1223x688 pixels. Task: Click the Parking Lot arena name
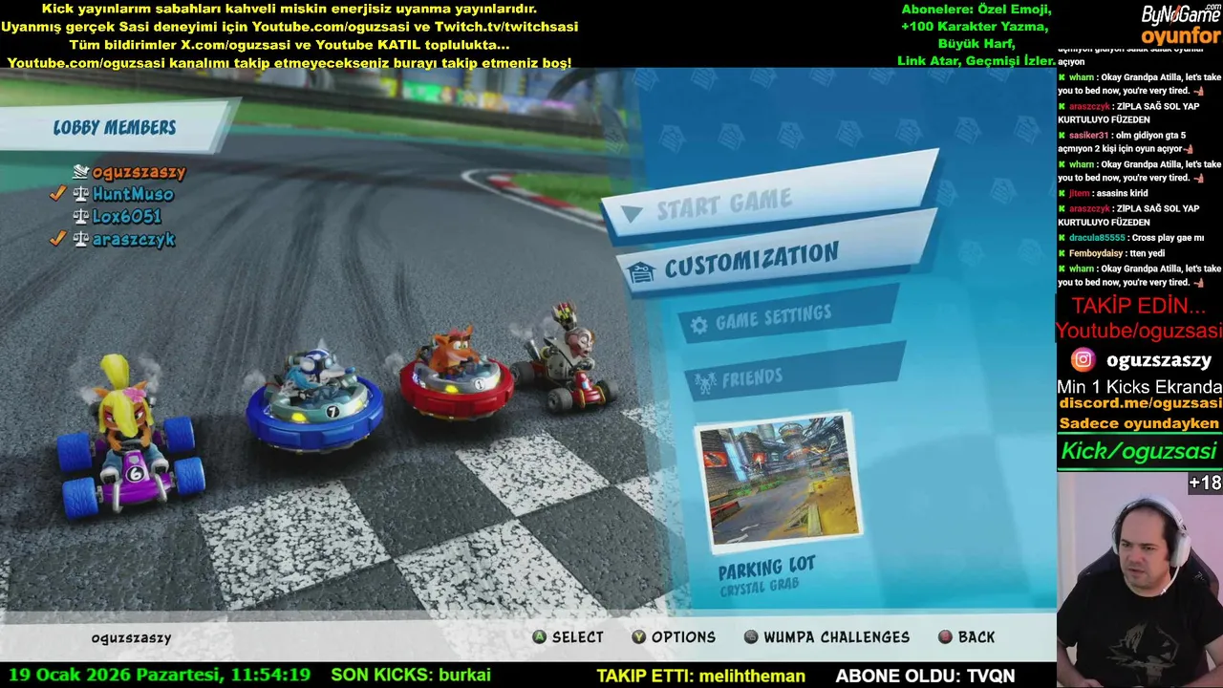[x=767, y=569]
